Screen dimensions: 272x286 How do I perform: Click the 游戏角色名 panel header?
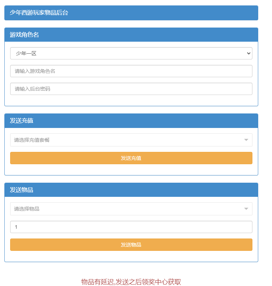pyautogui.click(x=145, y=35)
